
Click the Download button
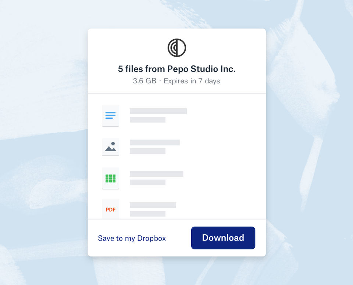pyautogui.click(x=223, y=238)
